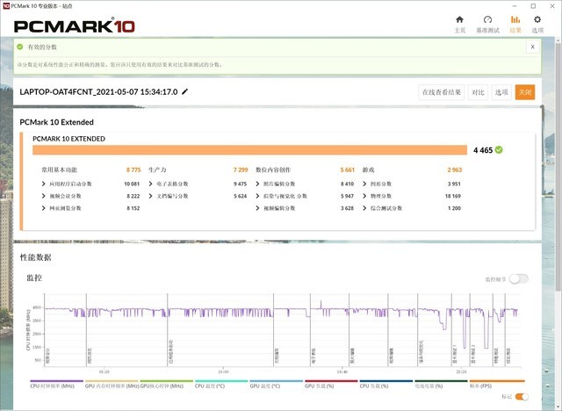Click the 数位内容创作 score 5 661
The width and height of the screenshot is (562, 411).
[347, 169]
